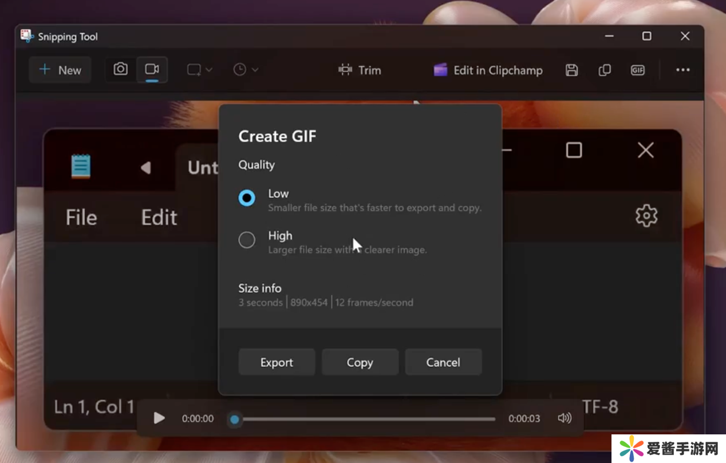Select the High quality radio button
Image resolution: width=726 pixels, height=463 pixels.
coord(247,240)
